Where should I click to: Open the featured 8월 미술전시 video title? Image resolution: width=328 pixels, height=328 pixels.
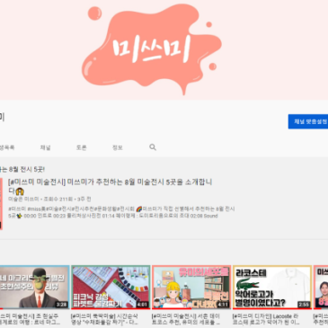click(111, 186)
